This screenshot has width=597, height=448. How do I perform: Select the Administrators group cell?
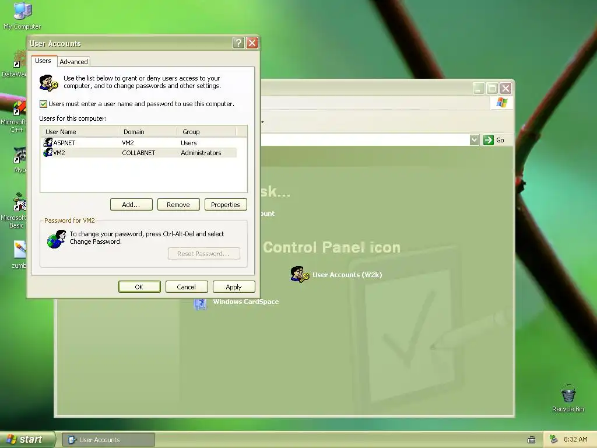(201, 153)
